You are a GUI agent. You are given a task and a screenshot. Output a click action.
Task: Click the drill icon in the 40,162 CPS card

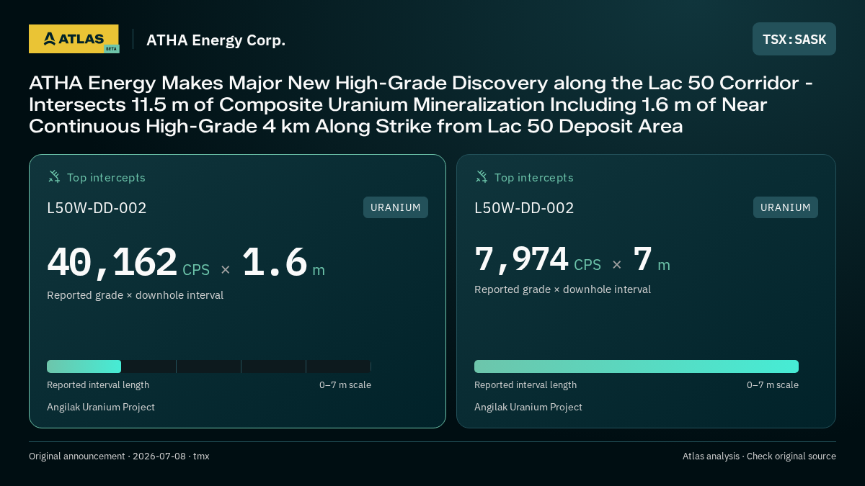(x=54, y=176)
